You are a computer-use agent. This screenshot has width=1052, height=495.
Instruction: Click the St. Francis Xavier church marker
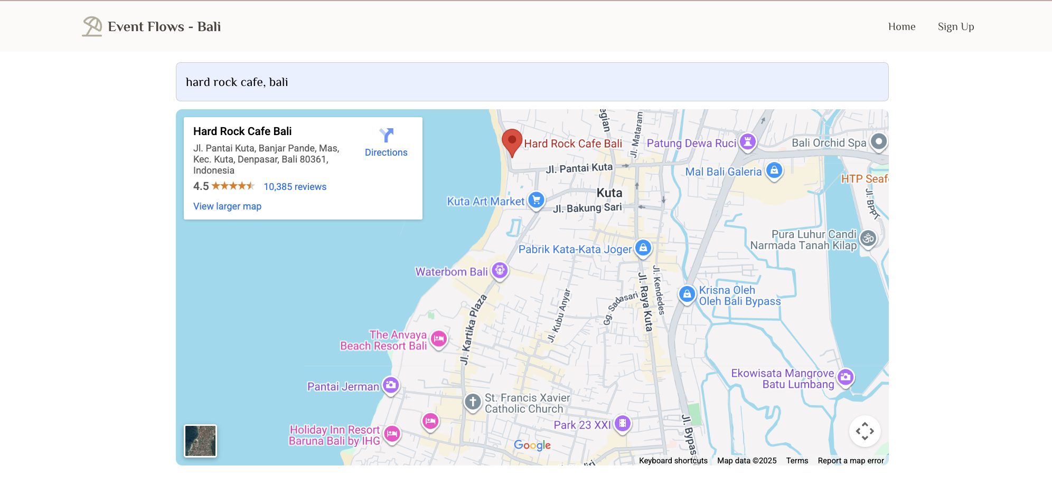point(473,403)
